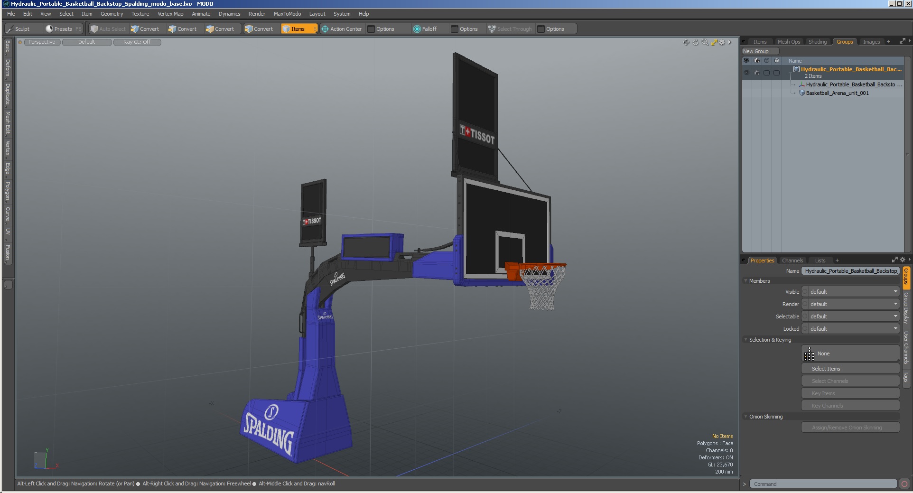Open Default shading style dropdown
This screenshot has width=913, height=493.
click(87, 42)
